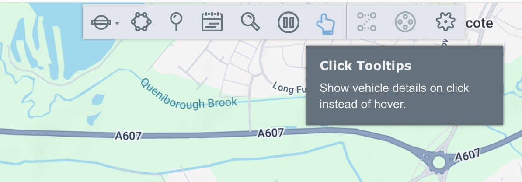Image resolution: width=522 pixels, height=182 pixels.
Task: Click the middle A607 road label
Action: [x=271, y=133]
